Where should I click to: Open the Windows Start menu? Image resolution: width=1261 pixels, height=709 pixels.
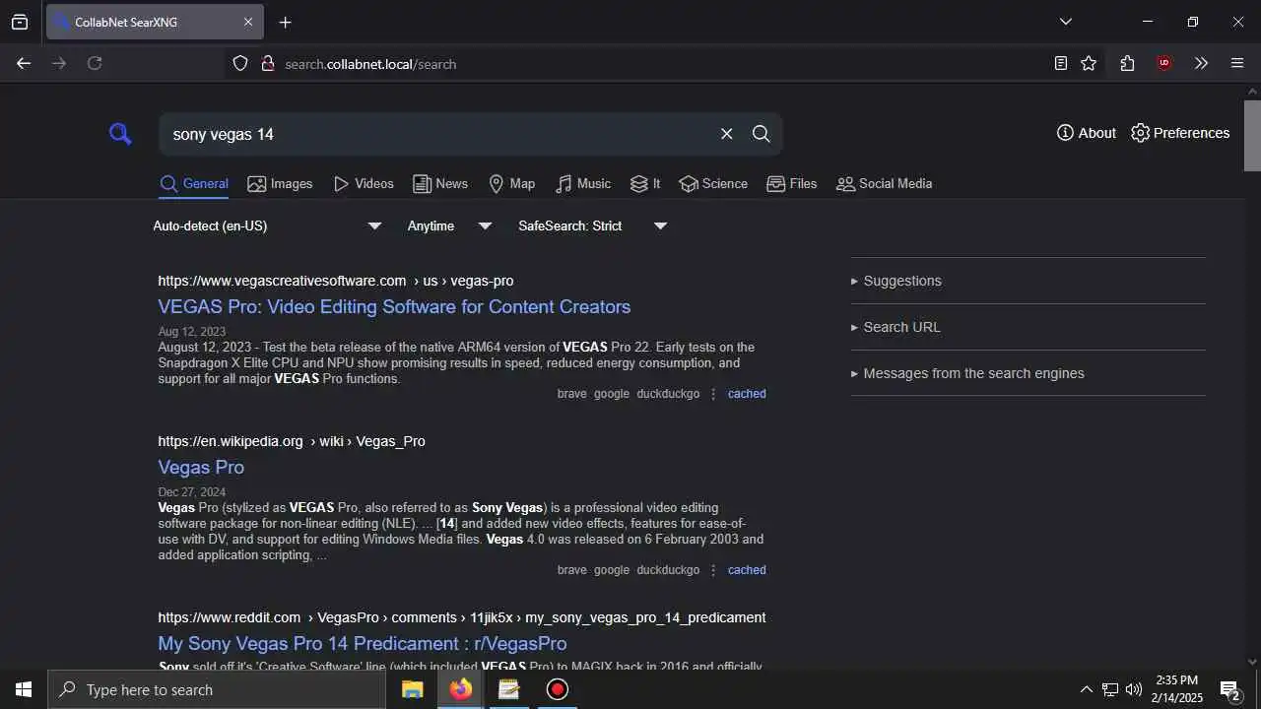(24, 689)
